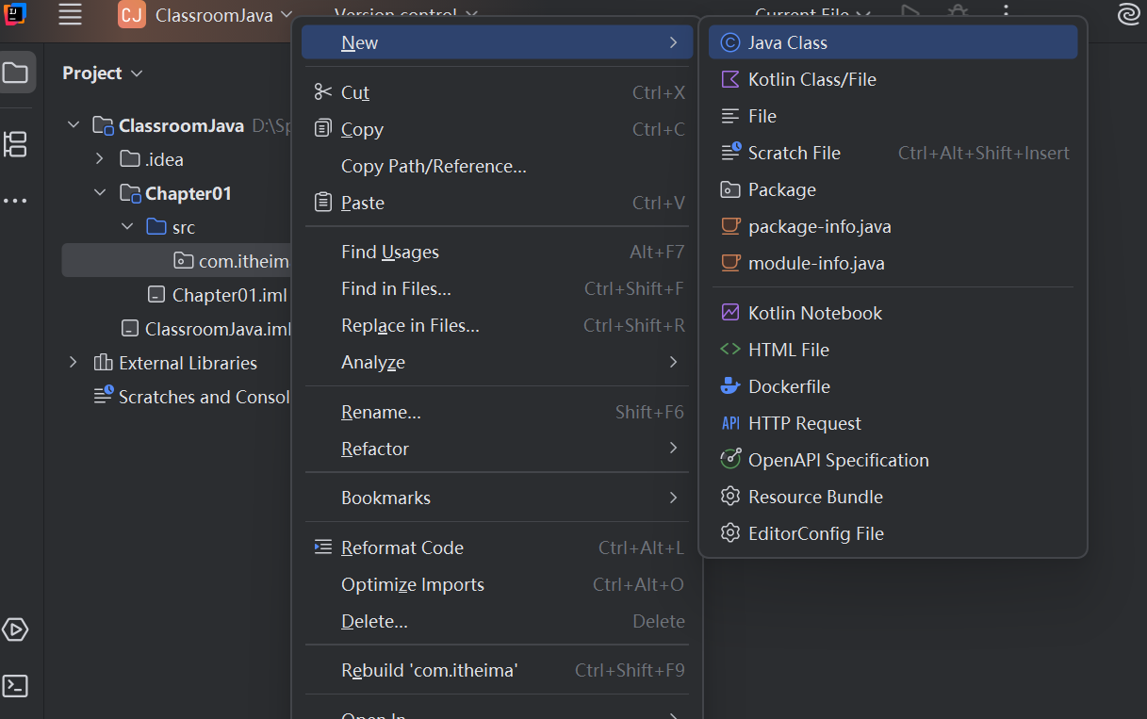Choose Rebuild 'com.itheima' entry
This screenshot has height=719, width=1147.
click(497, 670)
